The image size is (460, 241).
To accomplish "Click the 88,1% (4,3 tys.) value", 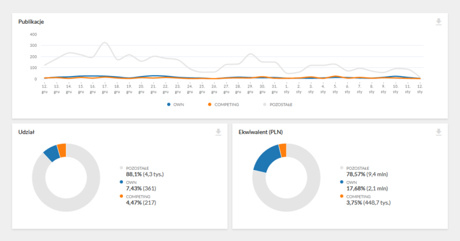I will click(x=145, y=174).
